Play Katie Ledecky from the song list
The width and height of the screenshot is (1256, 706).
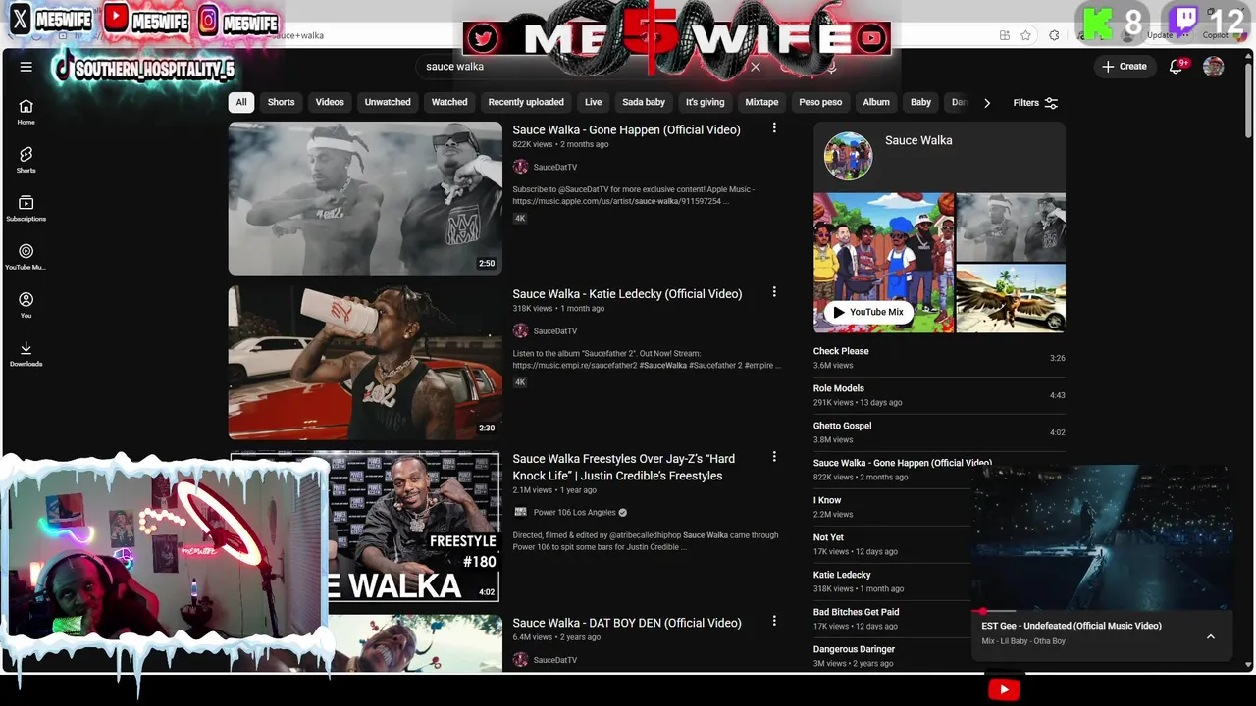[891, 581]
